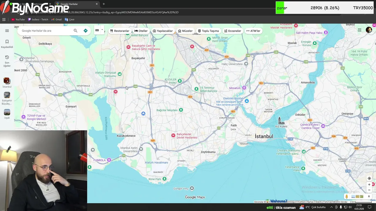Image resolution: width=376 pixels, height=211 pixels.
Task: Click the Emirgan Korusu park pin
Action: (x=315, y=43)
